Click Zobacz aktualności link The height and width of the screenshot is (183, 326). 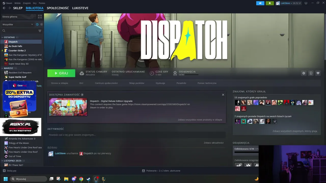pyautogui.click(x=214, y=143)
